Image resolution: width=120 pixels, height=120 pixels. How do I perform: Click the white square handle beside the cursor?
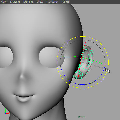(x=107, y=69)
